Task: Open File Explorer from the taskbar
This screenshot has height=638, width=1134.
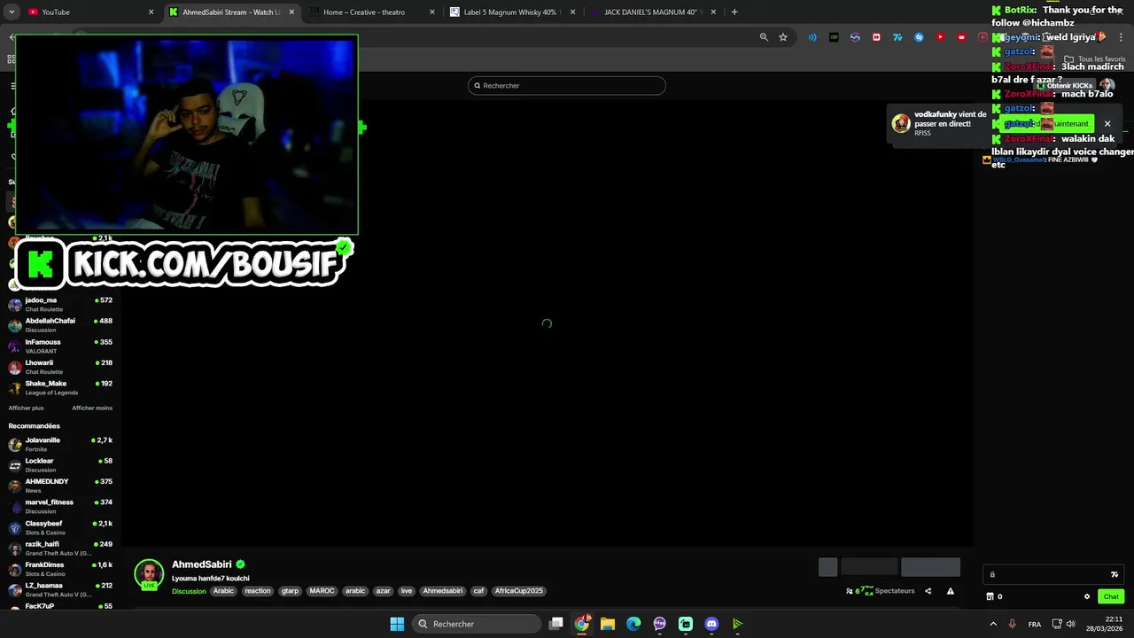Action: point(608,624)
